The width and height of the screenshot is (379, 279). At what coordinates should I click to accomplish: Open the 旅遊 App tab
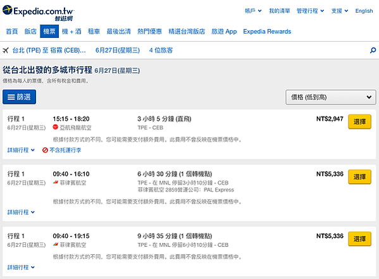(224, 32)
